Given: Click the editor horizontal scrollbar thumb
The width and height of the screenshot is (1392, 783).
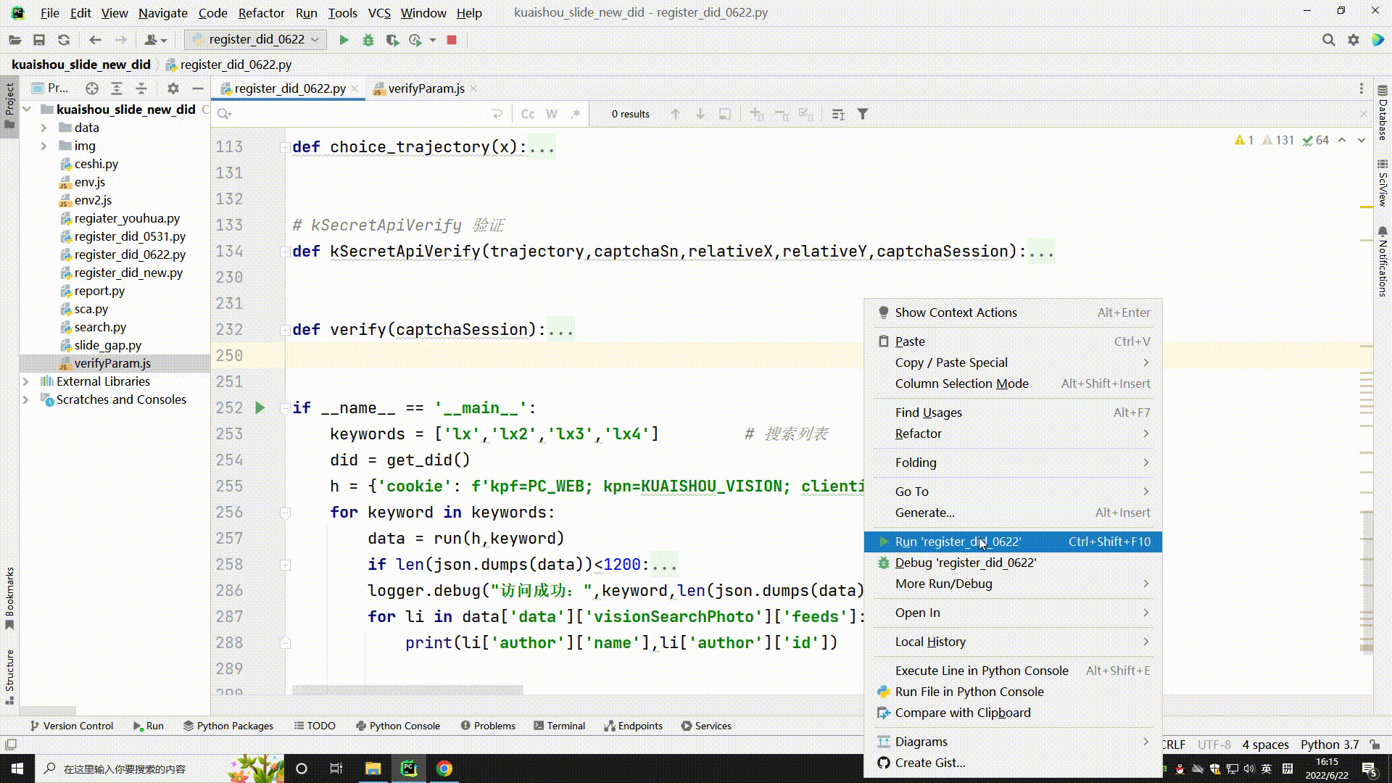Looking at the screenshot, I should pyautogui.click(x=407, y=689).
